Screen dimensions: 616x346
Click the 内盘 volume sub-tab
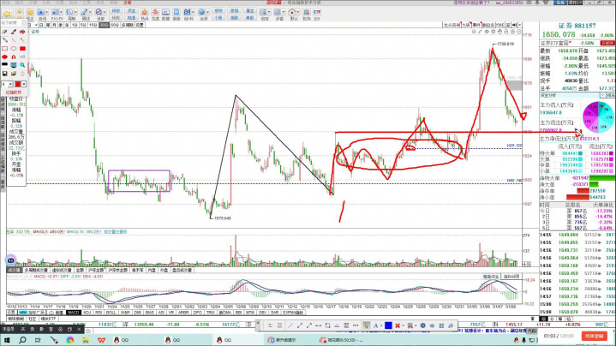pyautogui.click(x=152, y=270)
